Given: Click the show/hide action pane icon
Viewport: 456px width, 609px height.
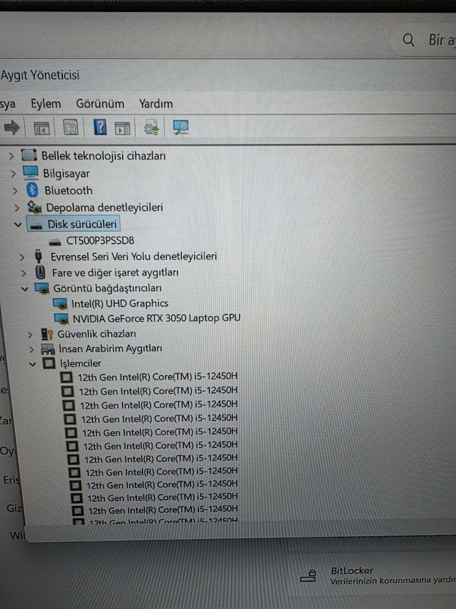Looking at the screenshot, I should click(122, 128).
